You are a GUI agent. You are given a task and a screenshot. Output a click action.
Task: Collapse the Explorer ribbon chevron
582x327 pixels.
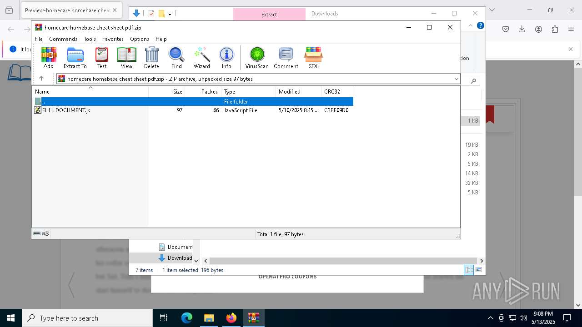tap(470, 26)
